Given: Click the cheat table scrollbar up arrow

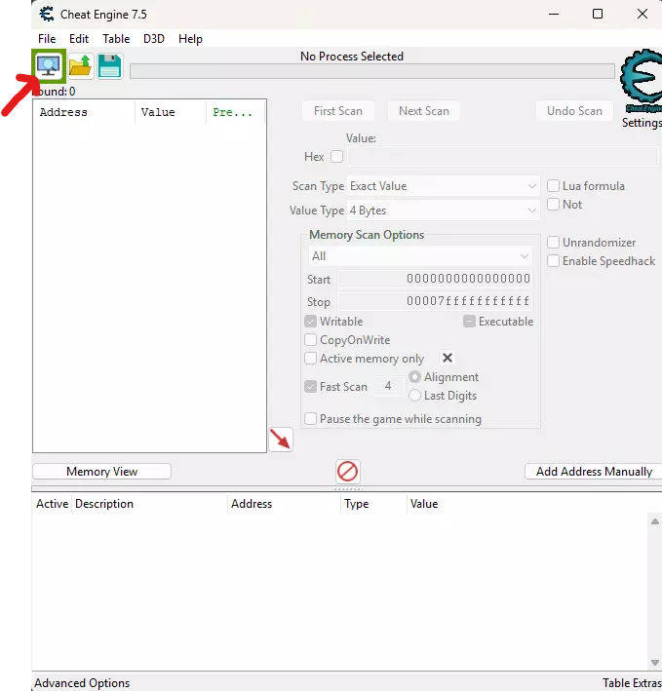Looking at the screenshot, I should (x=655, y=521).
